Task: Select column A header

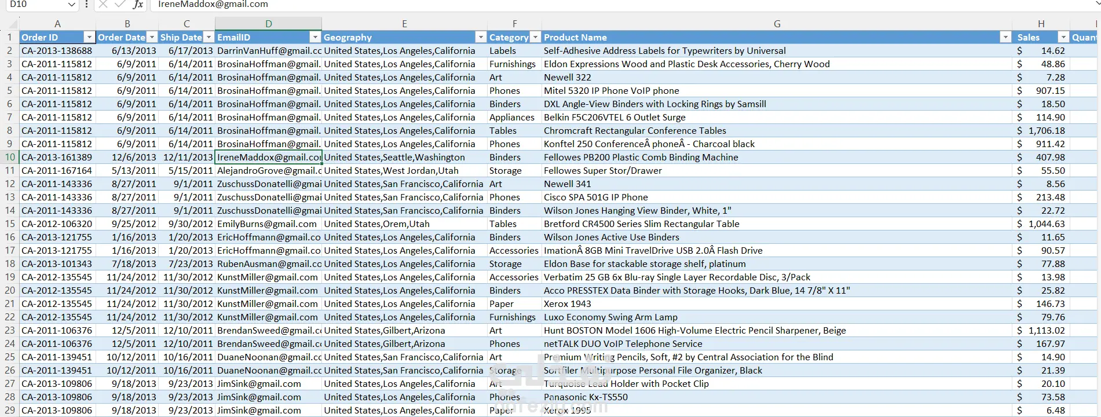Action: [57, 24]
